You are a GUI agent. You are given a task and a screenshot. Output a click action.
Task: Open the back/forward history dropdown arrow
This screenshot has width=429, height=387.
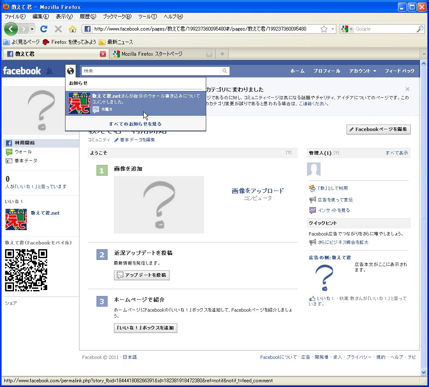(32, 29)
